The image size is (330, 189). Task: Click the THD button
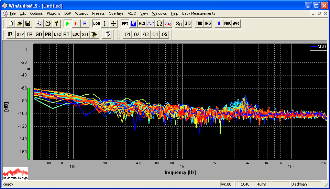click(199, 24)
